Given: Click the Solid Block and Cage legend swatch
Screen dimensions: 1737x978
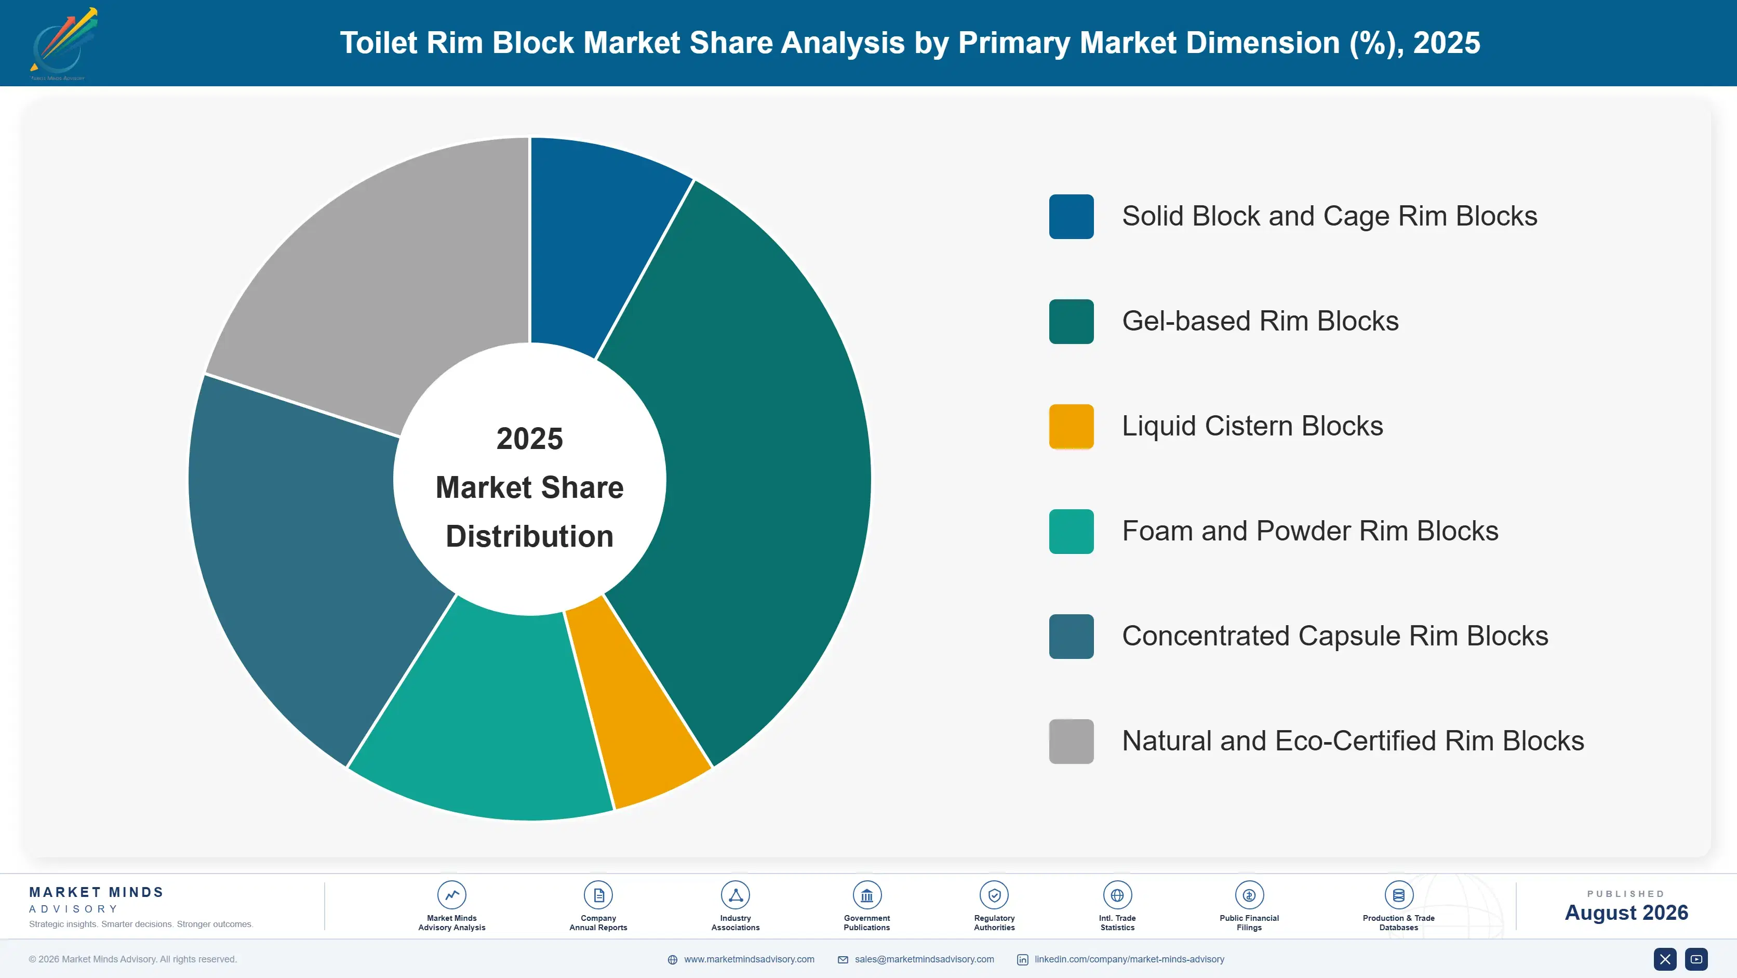Looking at the screenshot, I should click(x=1071, y=217).
